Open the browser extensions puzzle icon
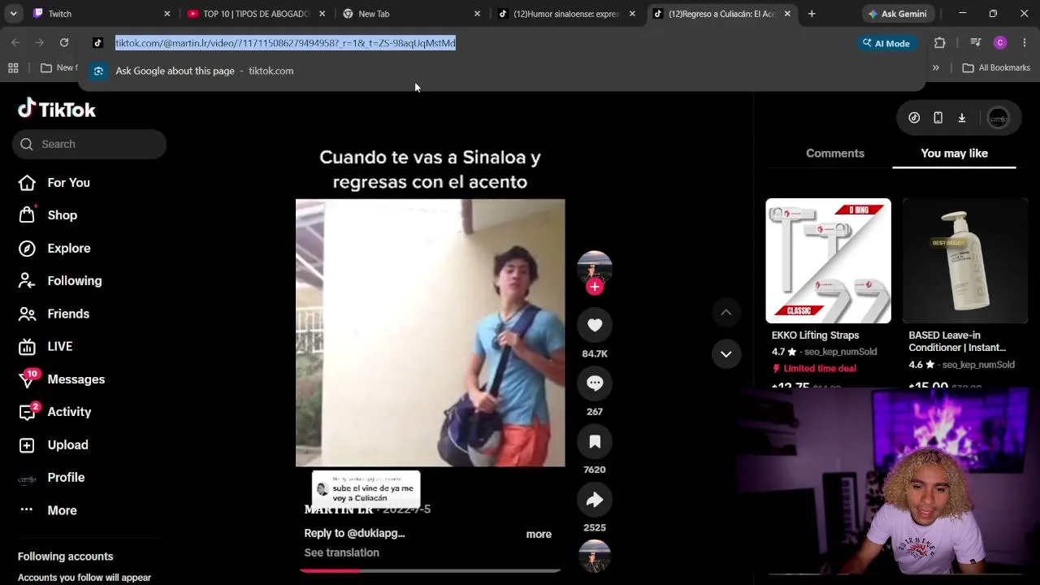Viewport: 1040px width, 585px height. click(x=940, y=43)
